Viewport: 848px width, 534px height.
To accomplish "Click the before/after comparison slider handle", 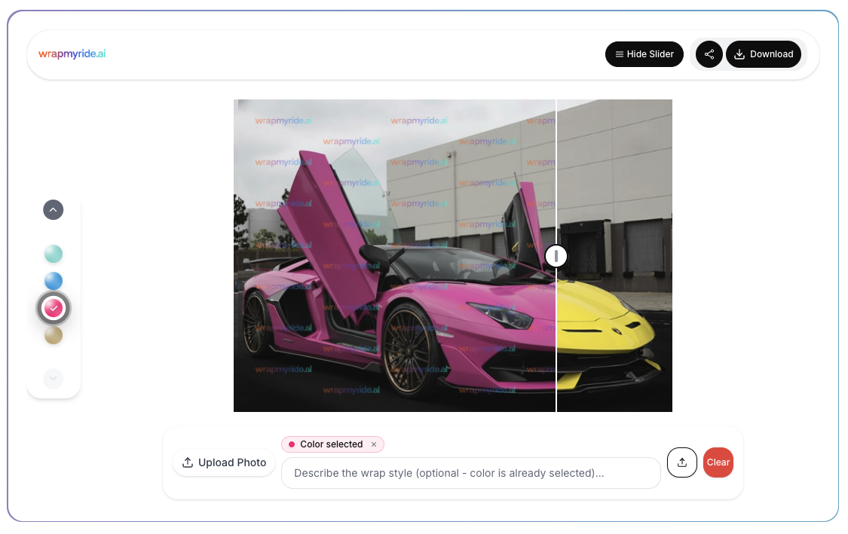I will tap(556, 256).
